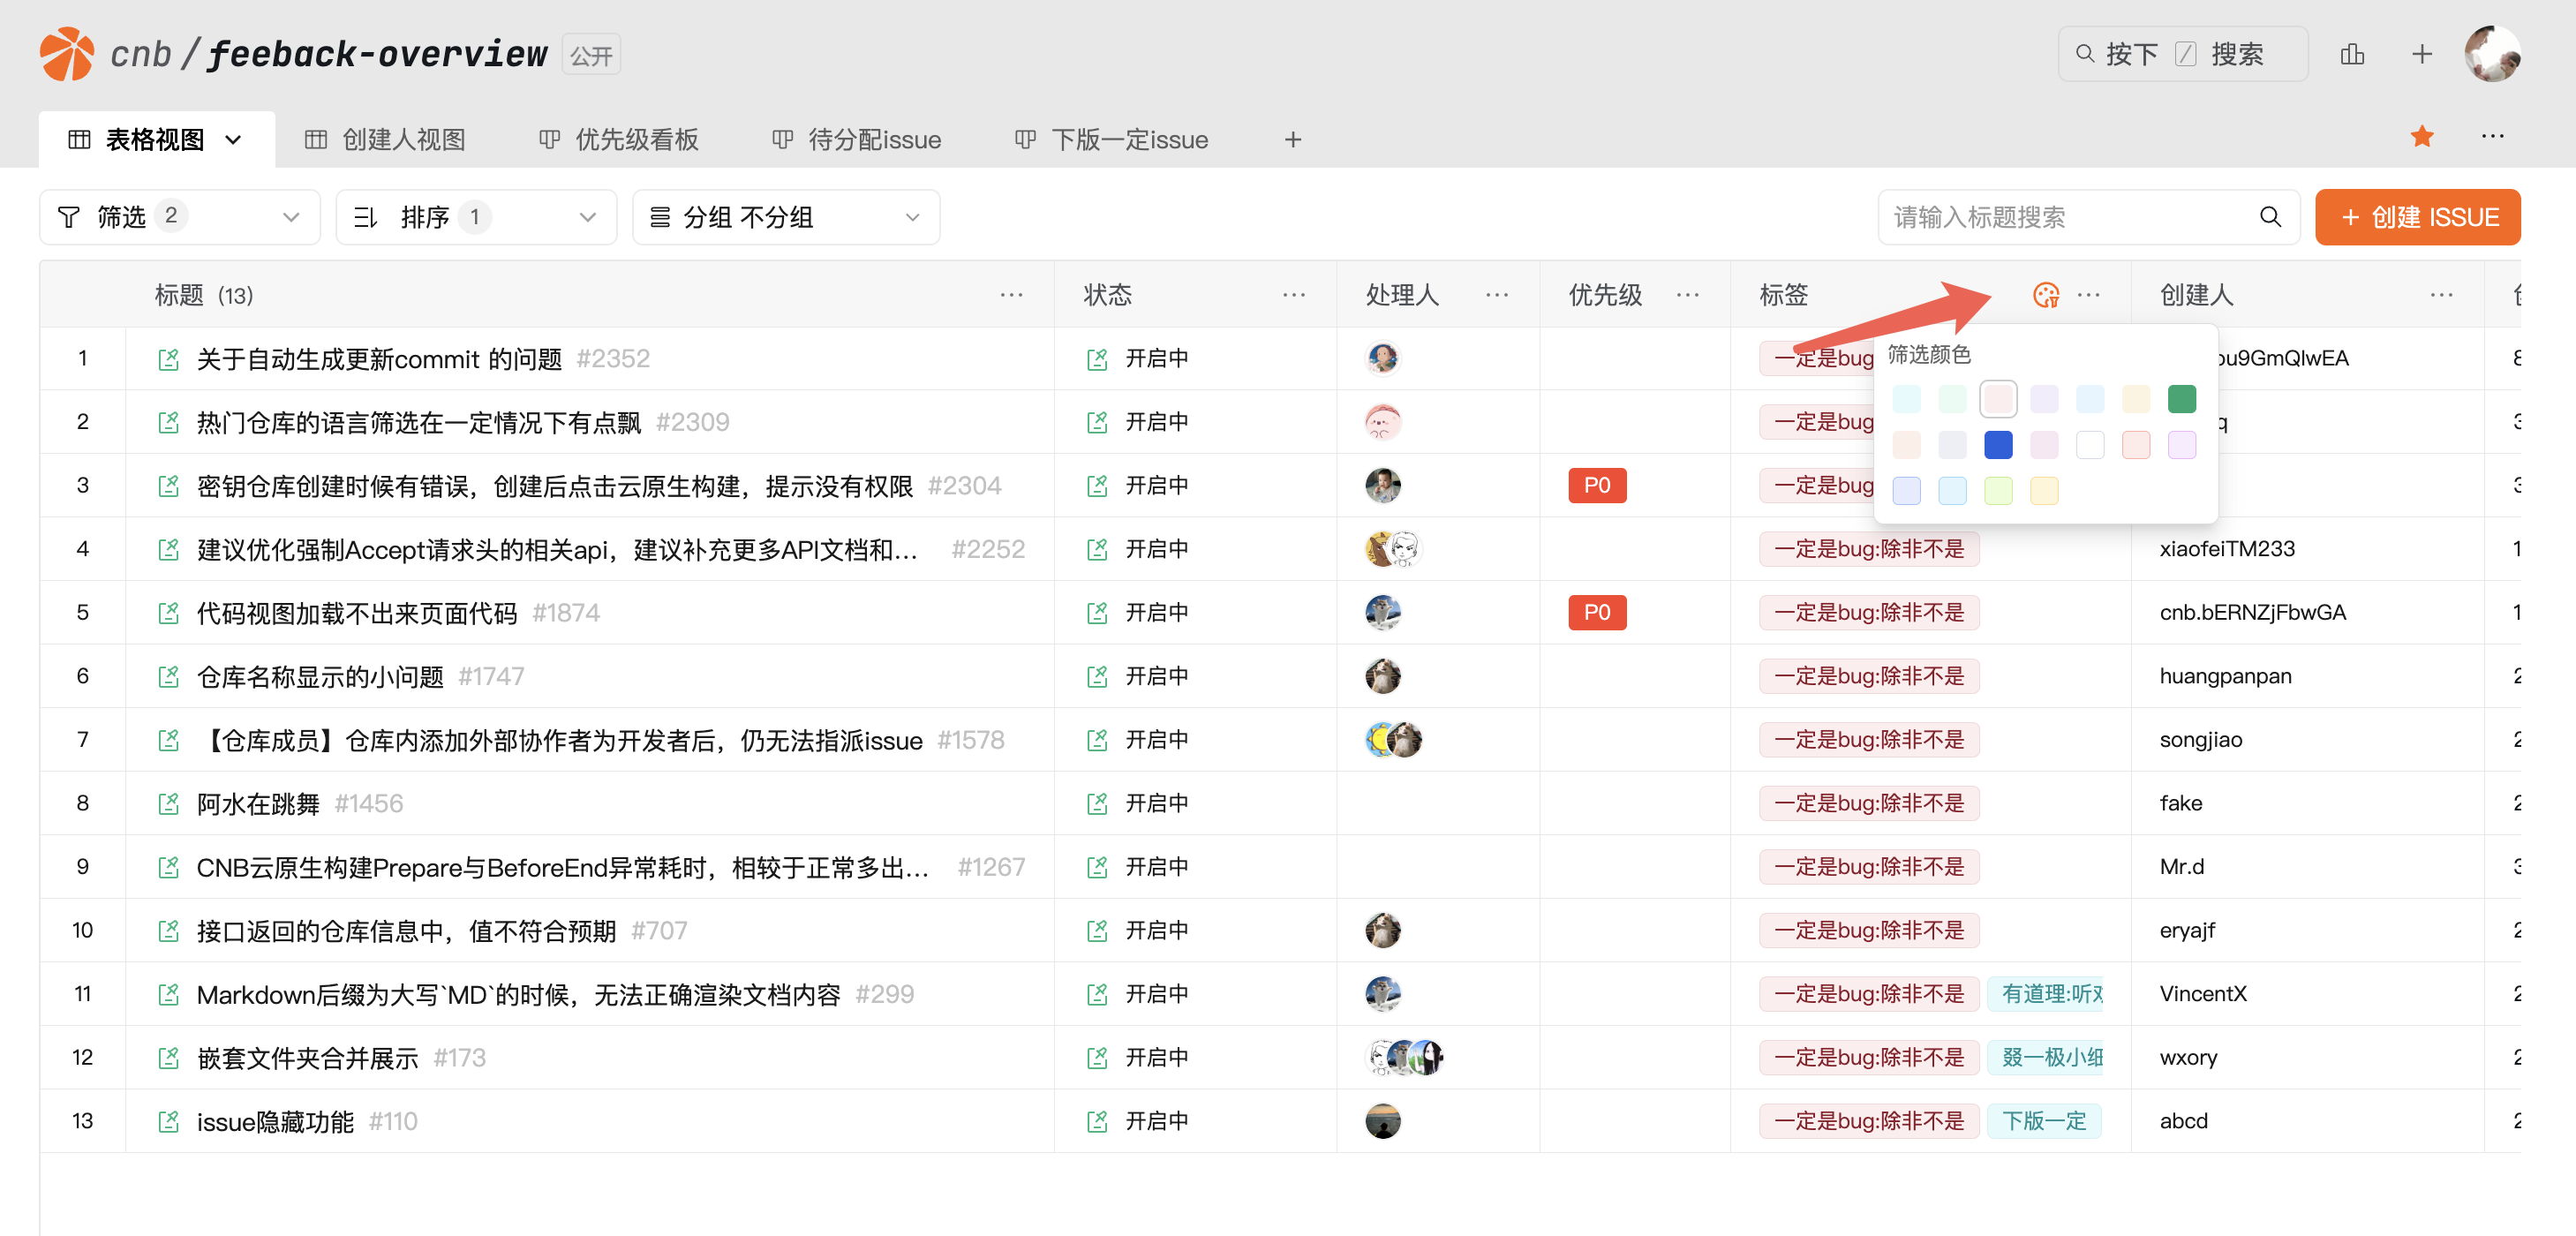Select the dark green color swatch
Viewport: 2576px width, 1236px height.
(2181, 399)
